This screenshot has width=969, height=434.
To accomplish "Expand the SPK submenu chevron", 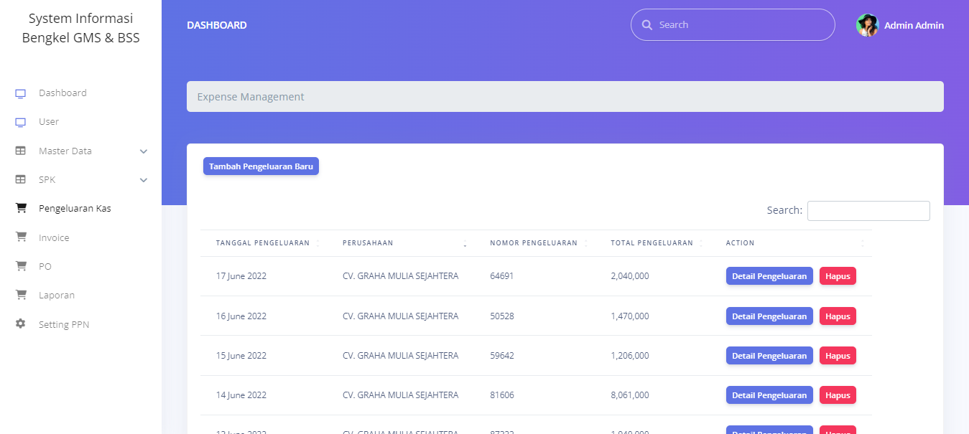I will point(144,180).
